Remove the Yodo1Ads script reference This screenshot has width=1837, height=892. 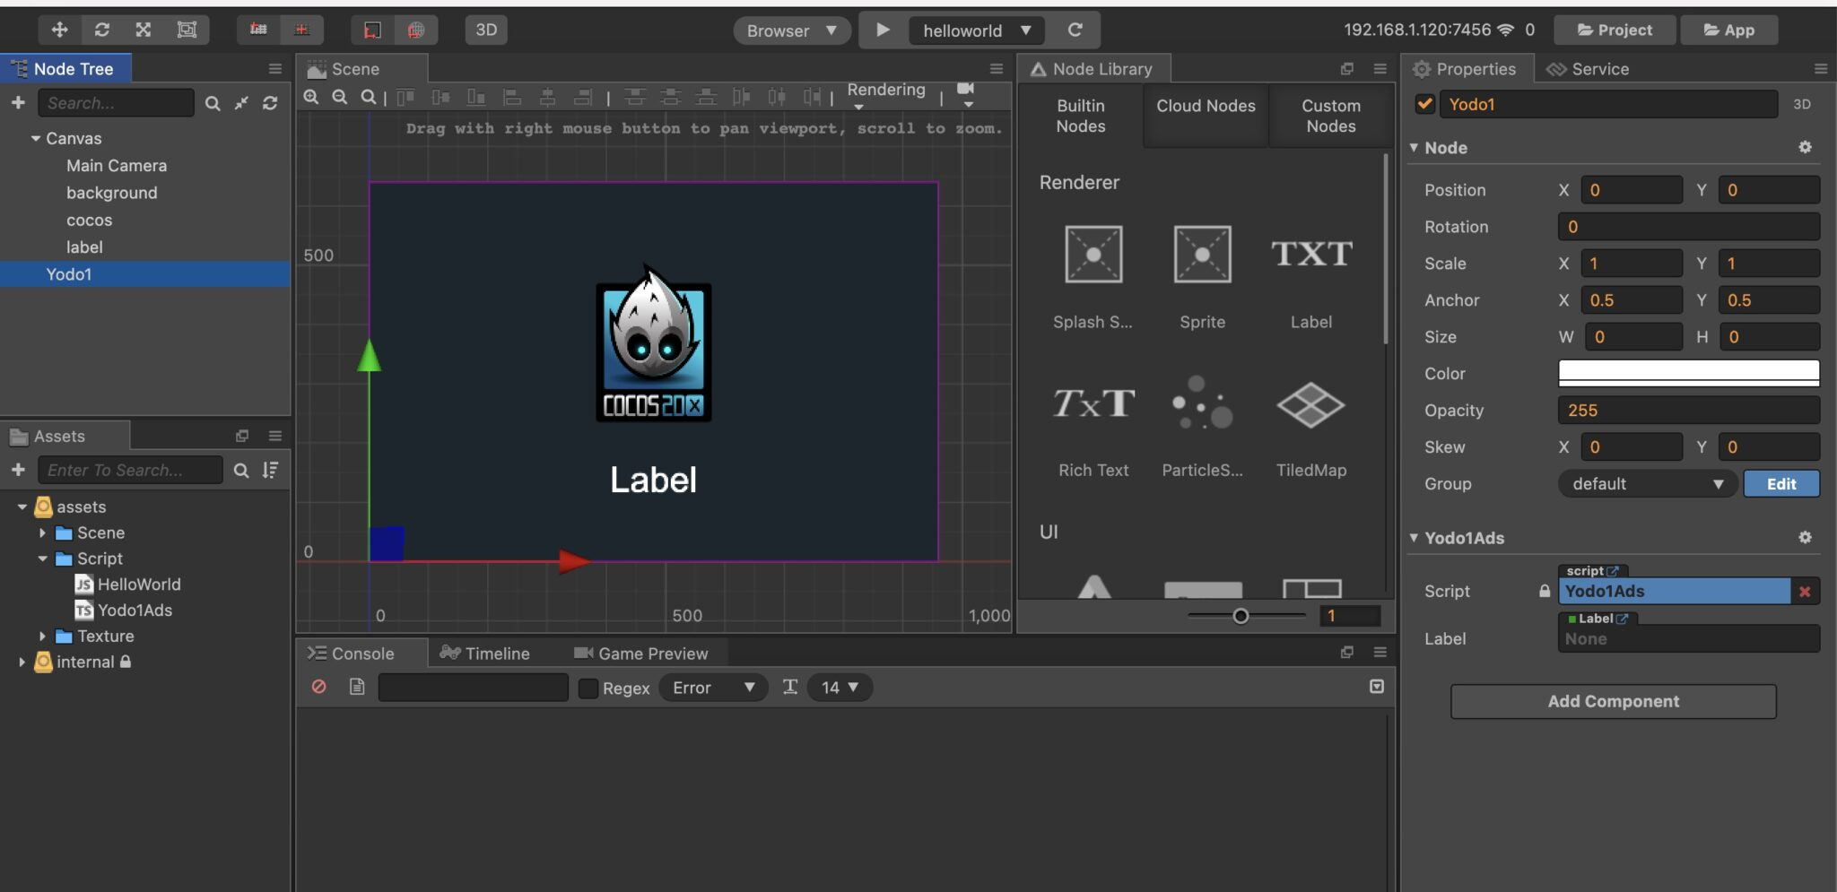click(x=1805, y=591)
